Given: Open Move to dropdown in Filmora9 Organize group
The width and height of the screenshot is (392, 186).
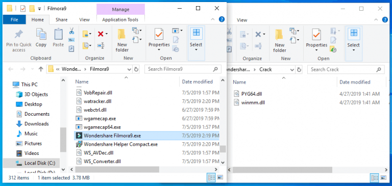Looking at the screenshot, I should pyautogui.click(x=90, y=34).
